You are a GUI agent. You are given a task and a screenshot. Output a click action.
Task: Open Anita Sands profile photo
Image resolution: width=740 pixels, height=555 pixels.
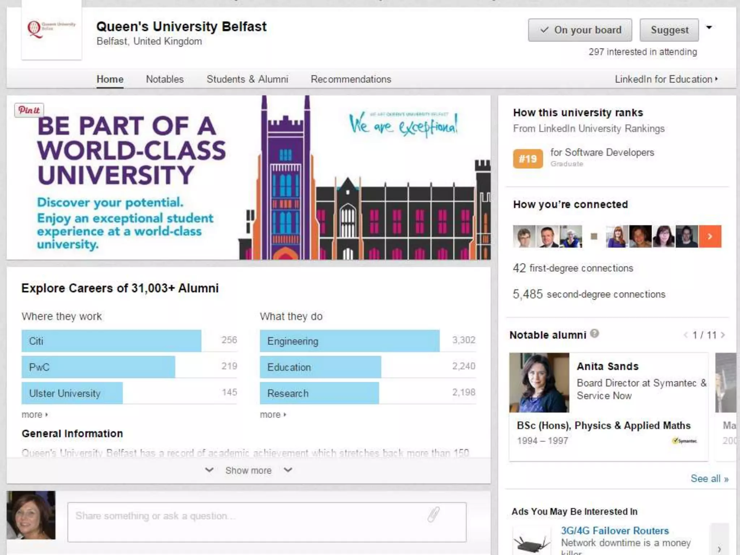[539, 383]
